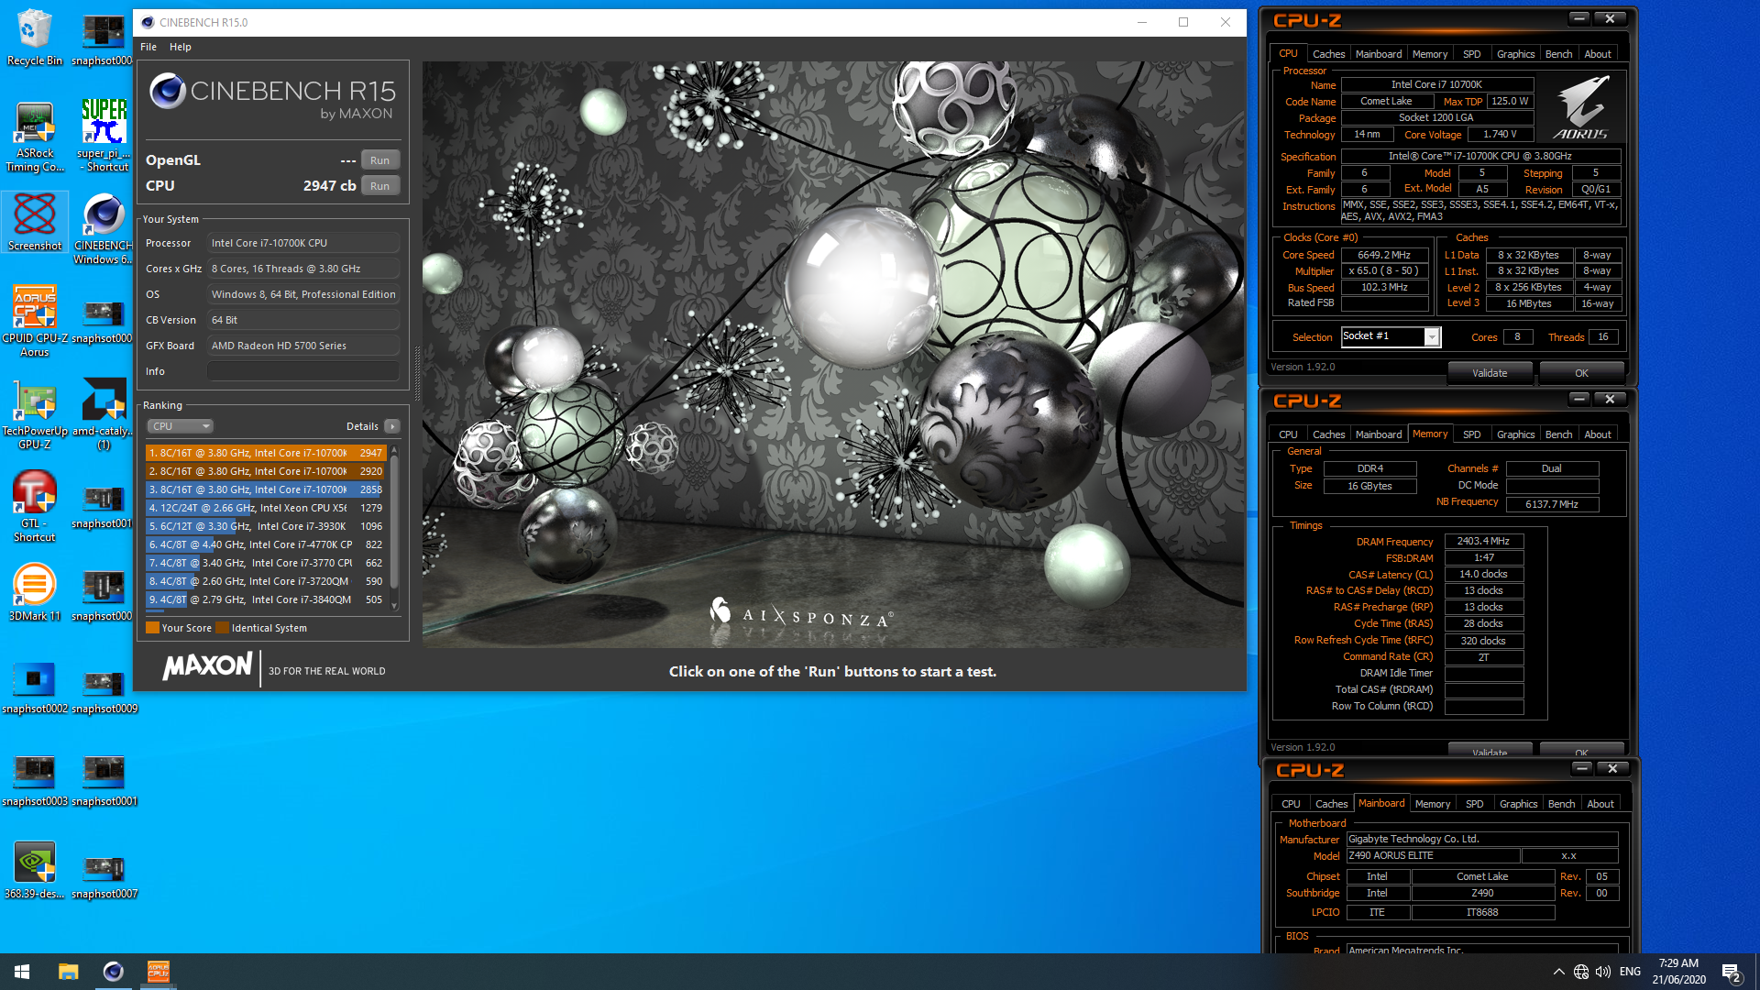Select ranking entry scoring 2947

[x=266, y=453]
